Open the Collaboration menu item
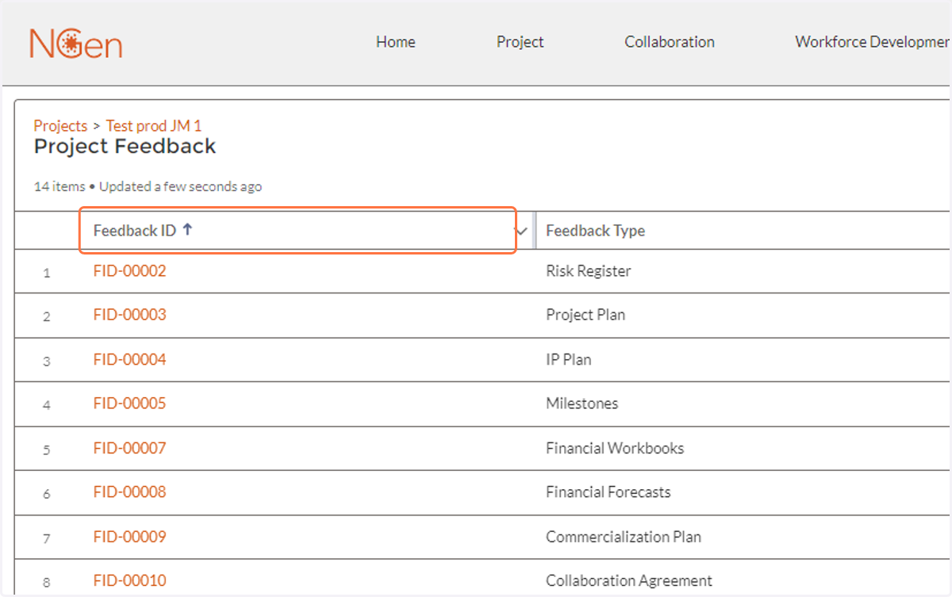 tap(669, 42)
